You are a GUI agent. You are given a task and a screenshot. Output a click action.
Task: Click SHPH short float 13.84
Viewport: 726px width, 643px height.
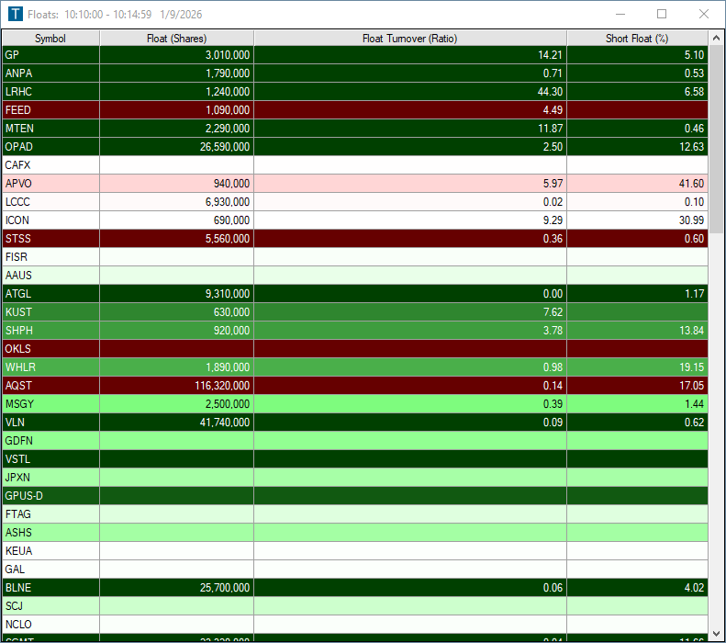(691, 331)
